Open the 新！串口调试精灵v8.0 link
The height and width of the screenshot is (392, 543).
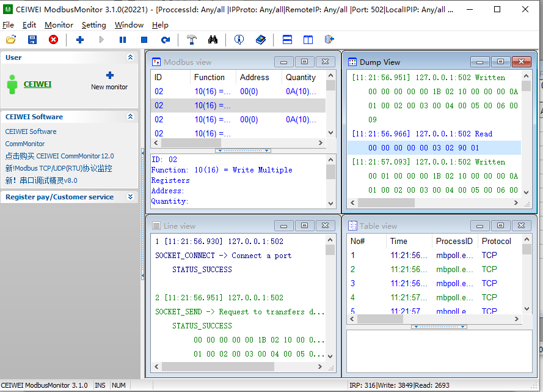point(41,180)
